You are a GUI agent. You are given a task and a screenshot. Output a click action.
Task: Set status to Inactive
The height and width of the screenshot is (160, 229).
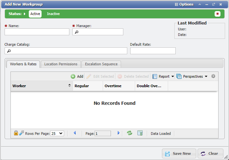pyautogui.click(x=53, y=14)
